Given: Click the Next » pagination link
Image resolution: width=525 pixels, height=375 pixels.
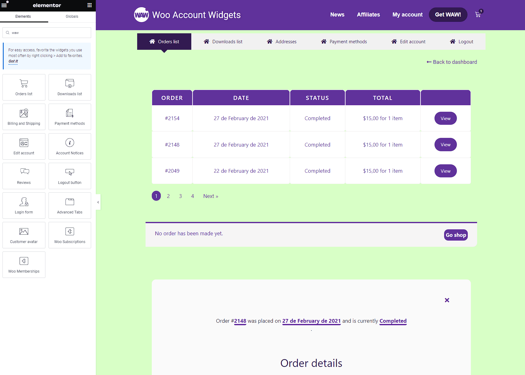Looking at the screenshot, I should coord(211,196).
